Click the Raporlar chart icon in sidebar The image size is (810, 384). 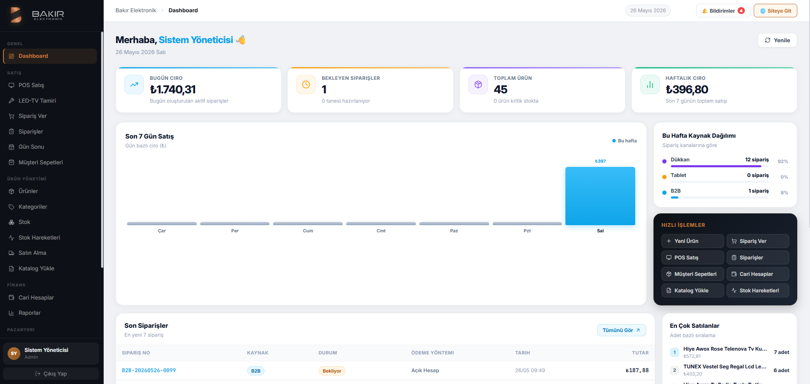tap(11, 313)
